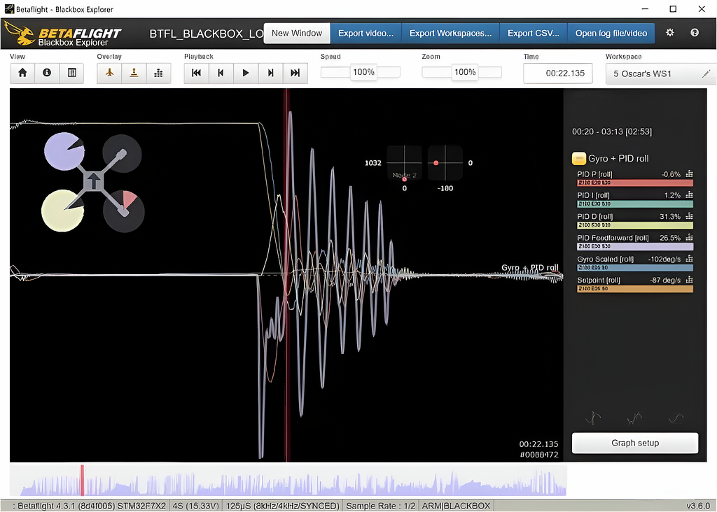Image resolution: width=717 pixels, height=512 pixels.
Task: Click the Betaflight Blackbox Explorer logo
Action: point(63,34)
